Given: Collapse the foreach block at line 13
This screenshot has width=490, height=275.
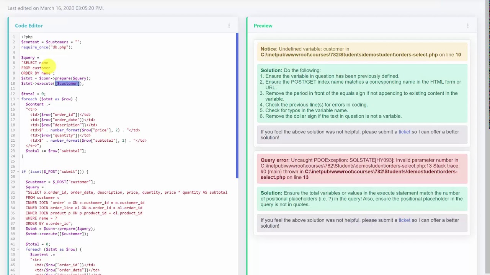Looking at the screenshot, I should [18, 99].
